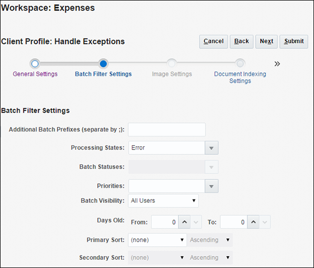Viewport: 314px width, 268px height.
Task: Click the Next button
Action: pyautogui.click(x=267, y=41)
